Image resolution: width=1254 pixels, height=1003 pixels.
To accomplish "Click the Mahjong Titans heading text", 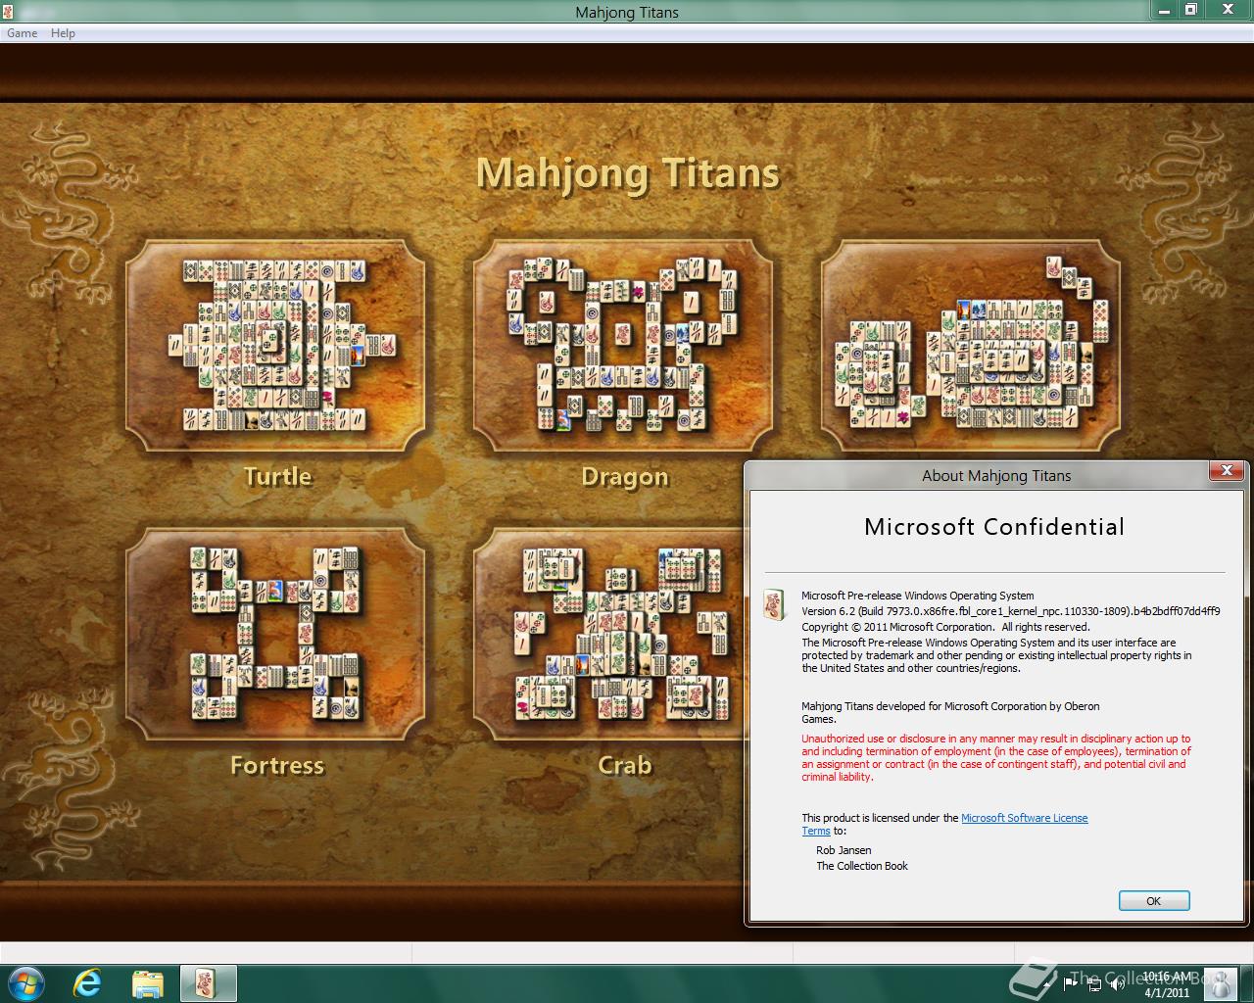I will (x=628, y=173).
